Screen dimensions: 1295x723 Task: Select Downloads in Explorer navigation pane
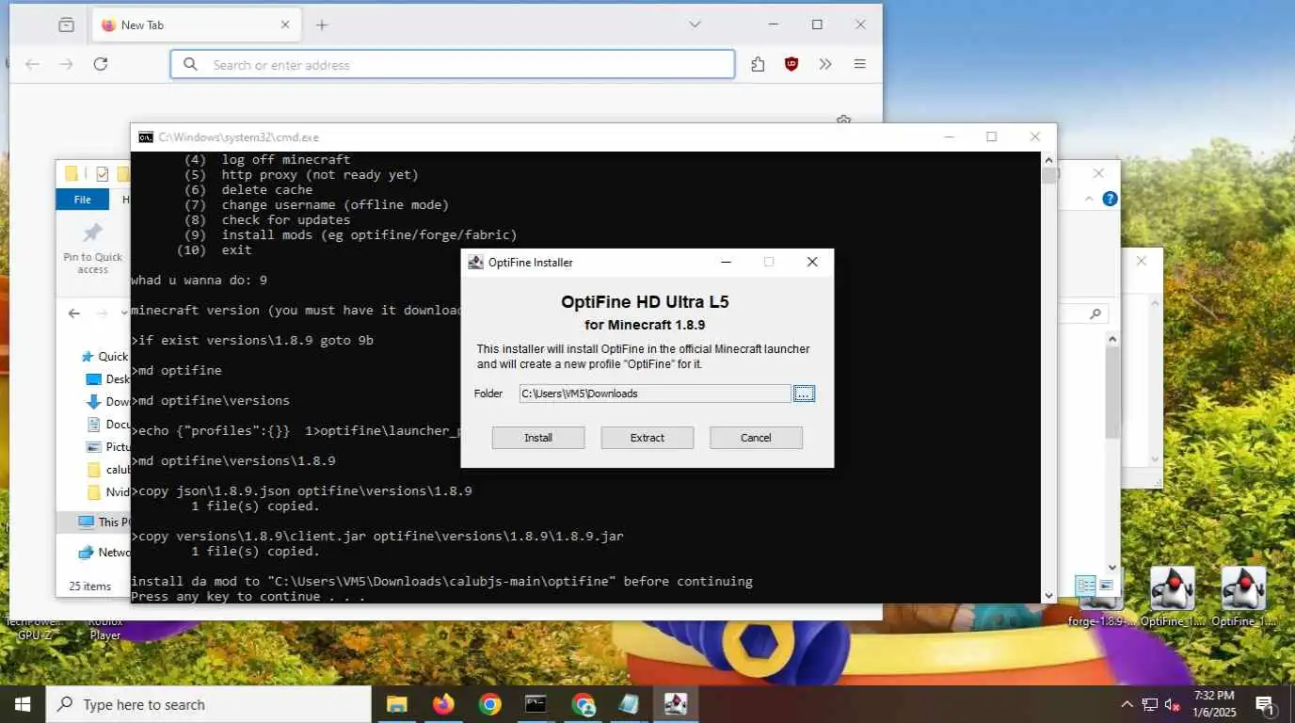[x=107, y=402]
